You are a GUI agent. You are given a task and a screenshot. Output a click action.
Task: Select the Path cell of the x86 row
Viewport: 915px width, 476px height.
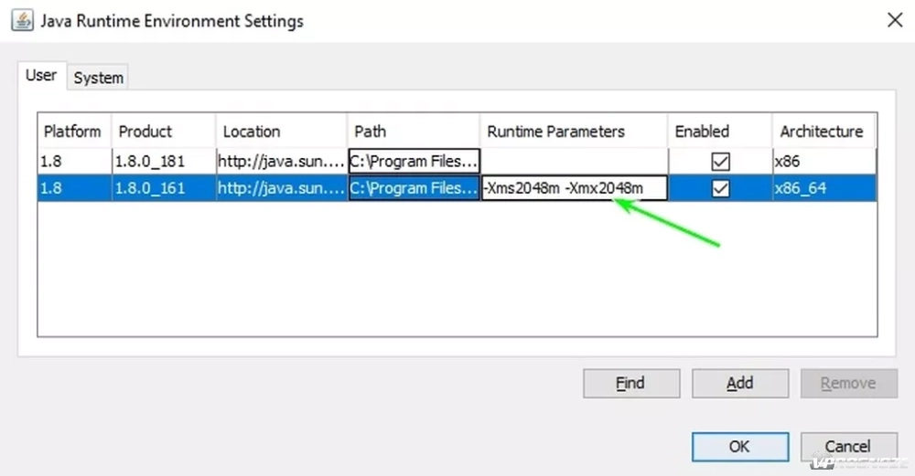click(x=414, y=162)
